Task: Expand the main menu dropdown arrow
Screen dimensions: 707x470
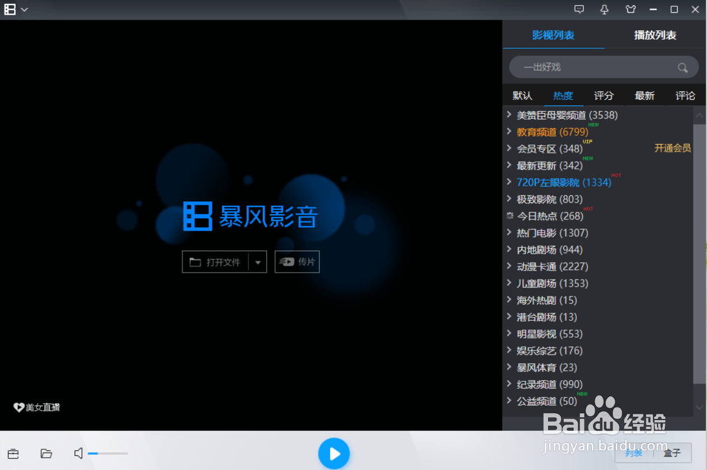Action: pos(24,10)
